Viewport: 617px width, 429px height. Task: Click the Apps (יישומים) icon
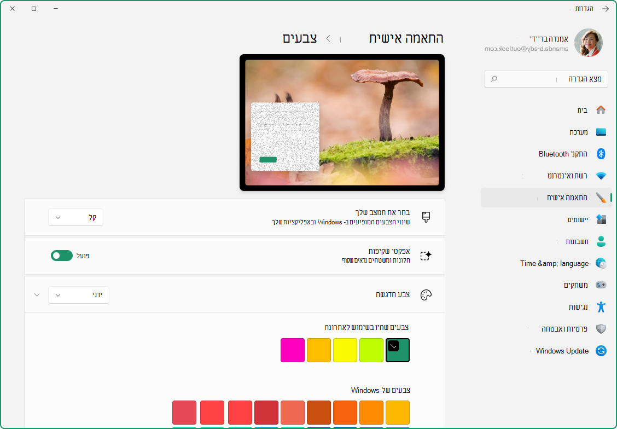(x=601, y=219)
